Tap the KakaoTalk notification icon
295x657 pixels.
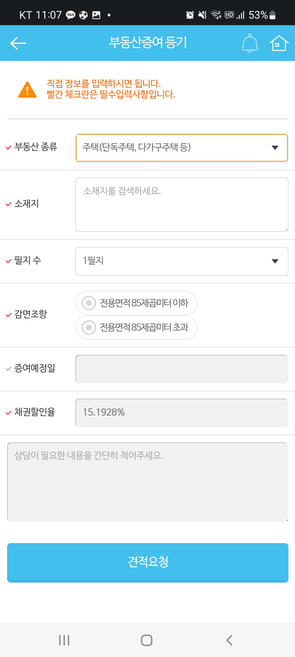coord(70,15)
